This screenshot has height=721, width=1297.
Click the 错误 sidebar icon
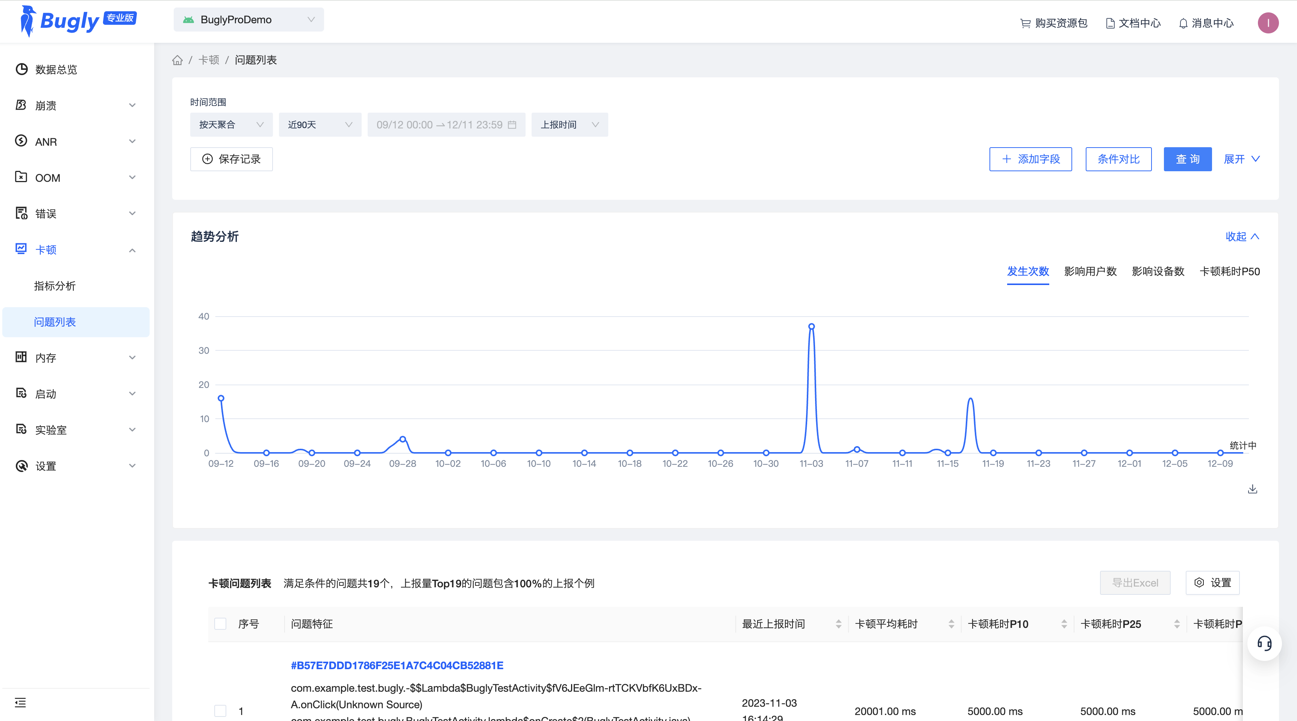coord(21,213)
